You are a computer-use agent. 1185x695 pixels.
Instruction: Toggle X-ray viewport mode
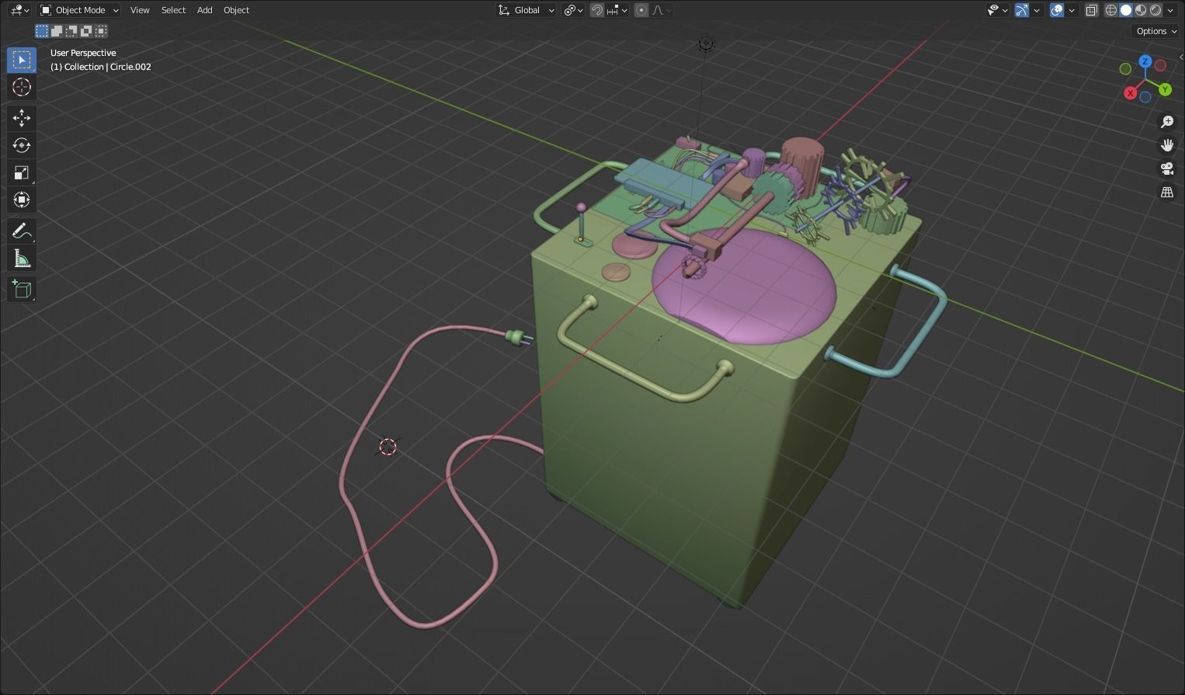[x=1092, y=10]
